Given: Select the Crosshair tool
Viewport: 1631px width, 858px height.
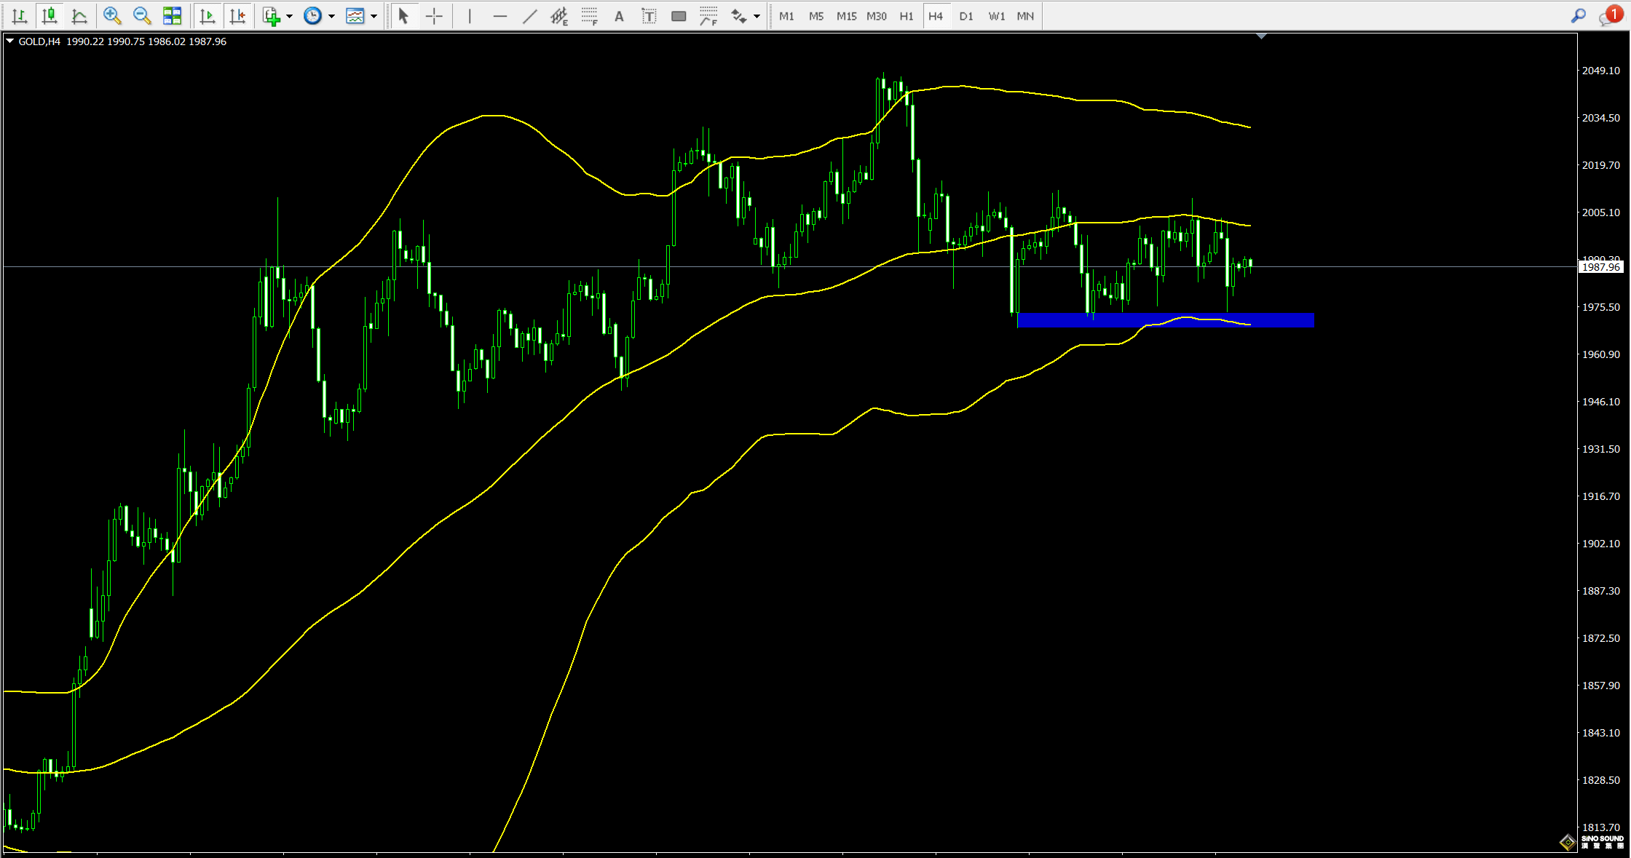Looking at the screenshot, I should coord(434,16).
